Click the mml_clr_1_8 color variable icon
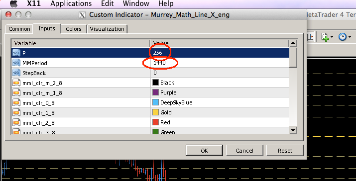The height and width of the screenshot is (181, 356). pyautogui.click(x=16, y=113)
